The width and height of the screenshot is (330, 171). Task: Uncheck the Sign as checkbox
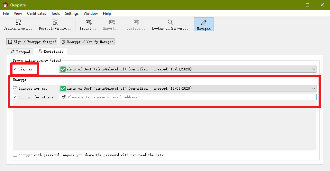[x=15, y=69]
